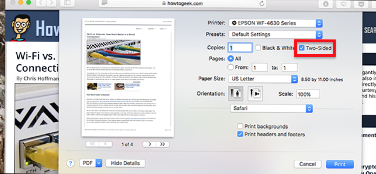Open print dialog help question mark

pyautogui.click(x=70, y=163)
